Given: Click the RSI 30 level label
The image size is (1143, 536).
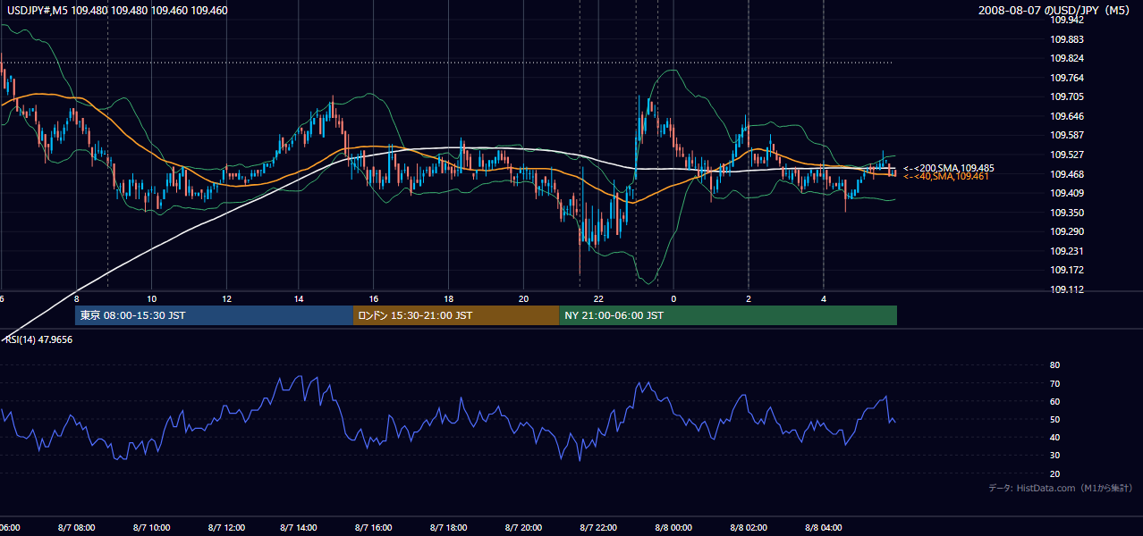Looking at the screenshot, I should 1054,456.
